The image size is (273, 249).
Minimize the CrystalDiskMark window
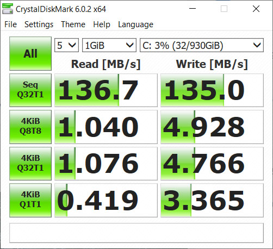[193, 9]
